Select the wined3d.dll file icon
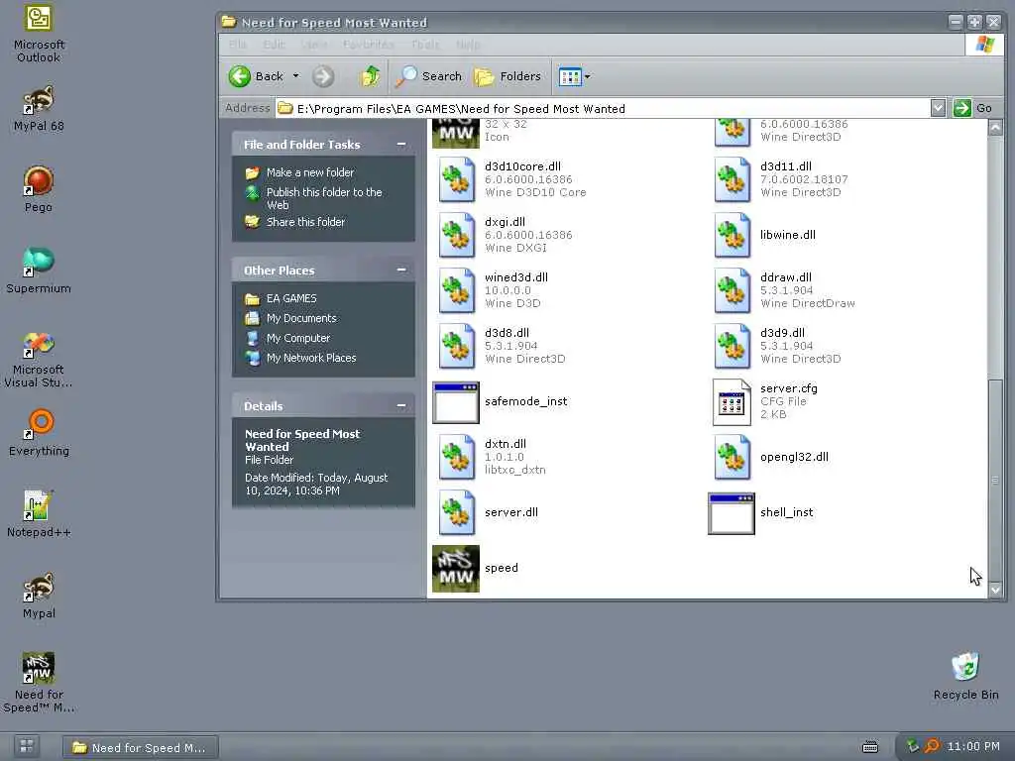 tap(456, 290)
